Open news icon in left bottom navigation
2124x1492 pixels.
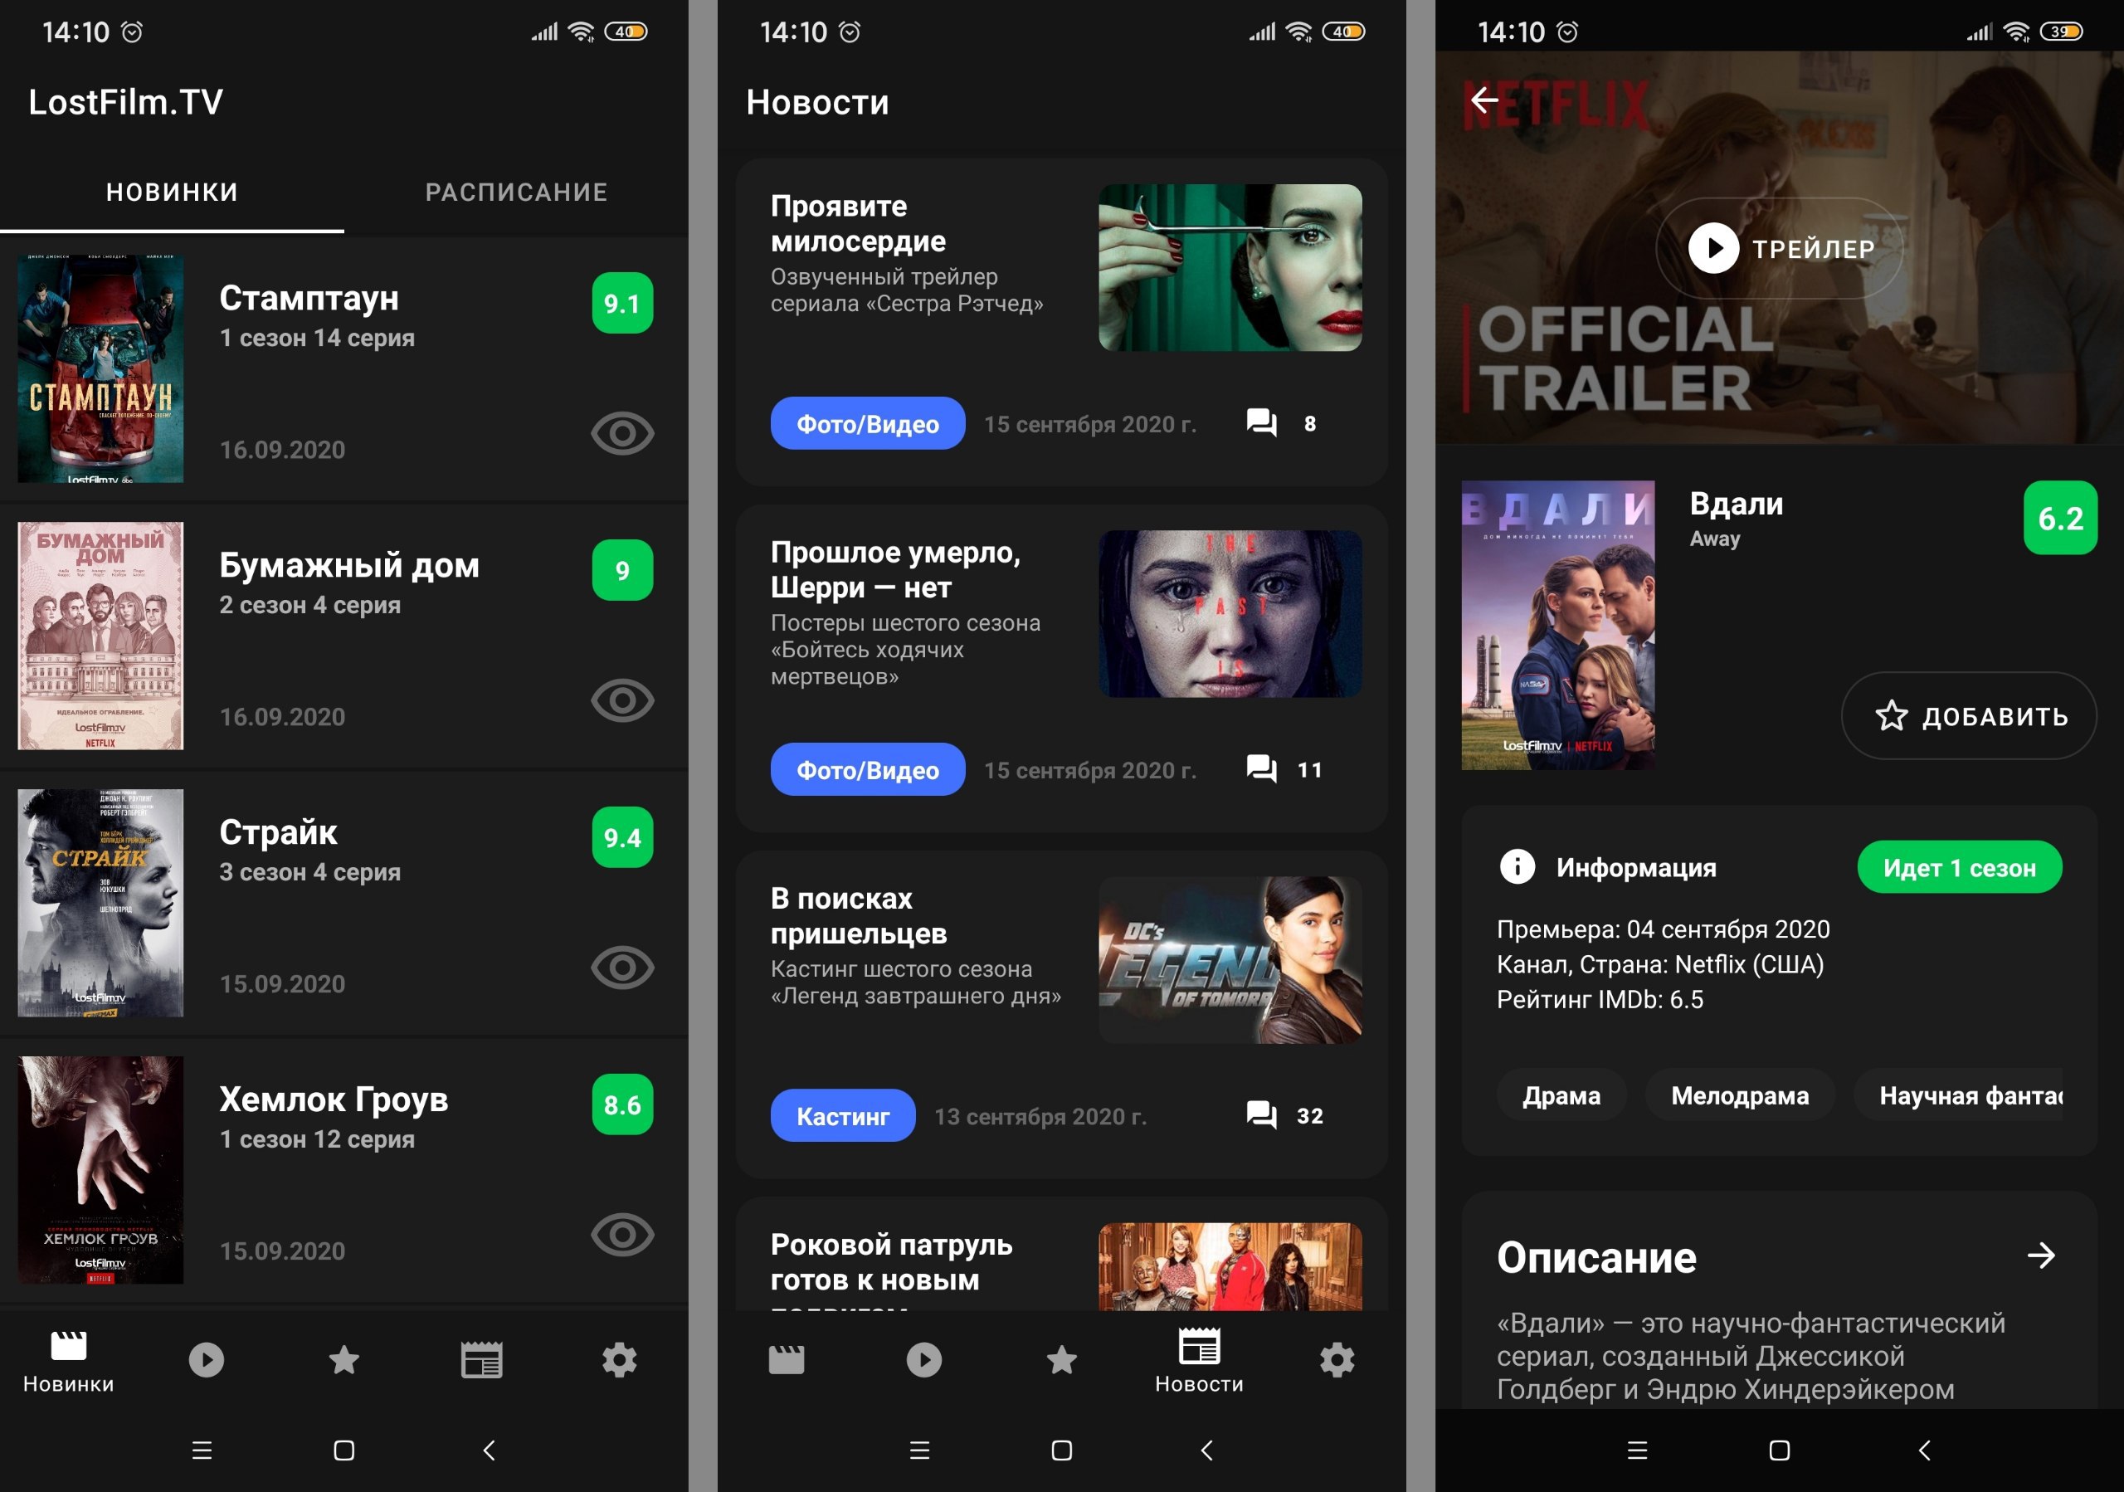[x=481, y=1360]
